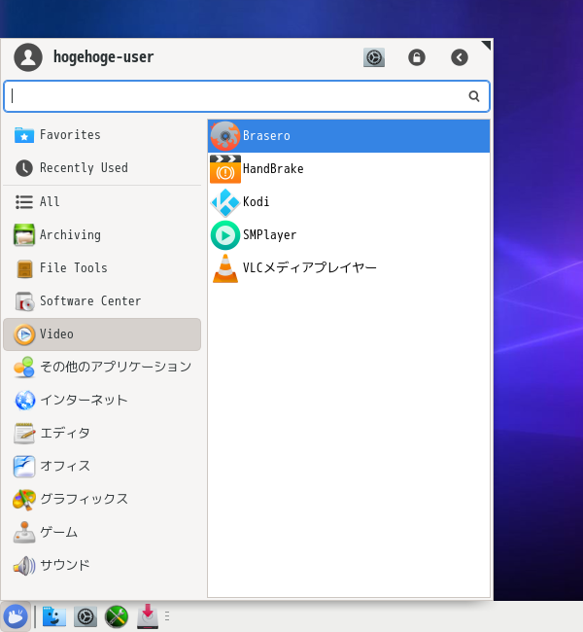The image size is (583, 632).
Task: Open the settings gear icon in the taskbar
Action: point(86,616)
